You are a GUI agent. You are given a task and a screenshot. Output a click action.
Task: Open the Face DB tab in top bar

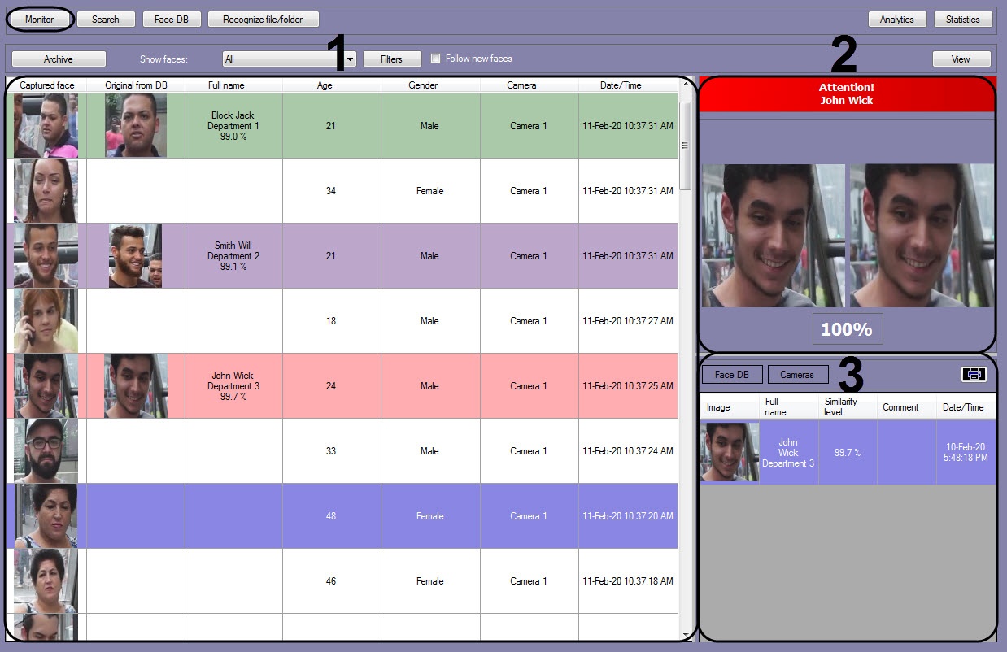(x=172, y=20)
